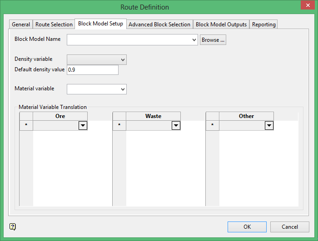Screen dimensions: 318x241
Task: Expand the Other column cell dropdown
Action: [269, 126]
